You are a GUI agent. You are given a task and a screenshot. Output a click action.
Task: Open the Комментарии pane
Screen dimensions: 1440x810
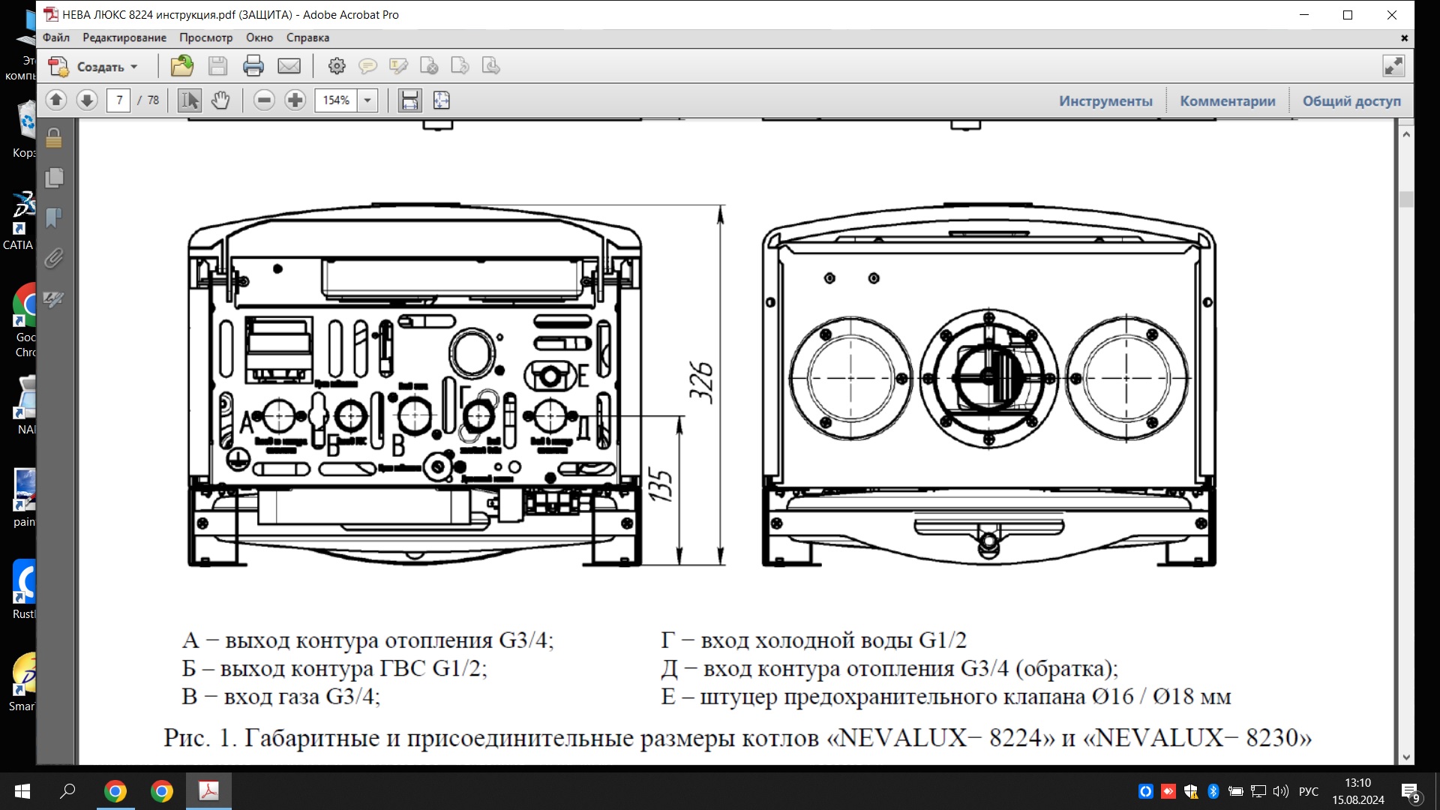point(1227,100)
